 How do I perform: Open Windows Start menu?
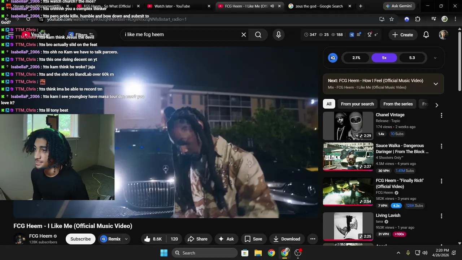(164, 253)
